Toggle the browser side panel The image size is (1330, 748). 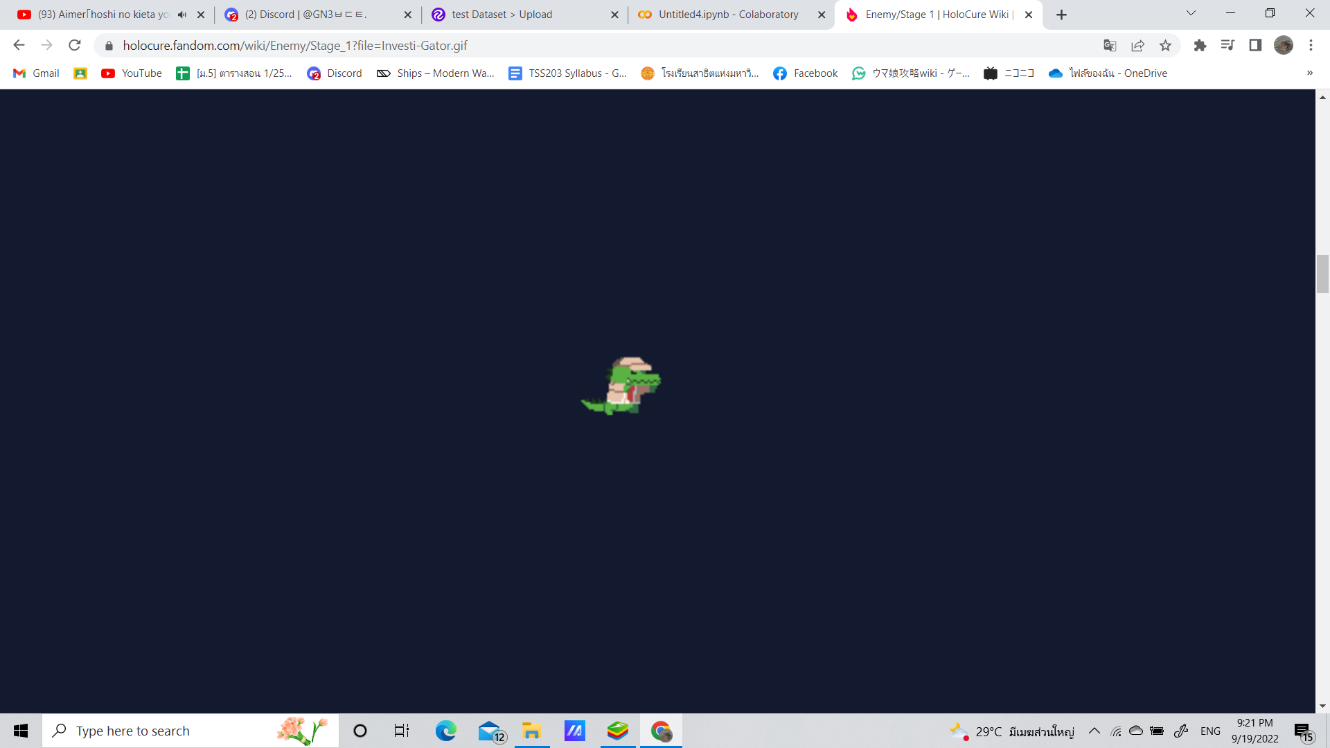1255,46
